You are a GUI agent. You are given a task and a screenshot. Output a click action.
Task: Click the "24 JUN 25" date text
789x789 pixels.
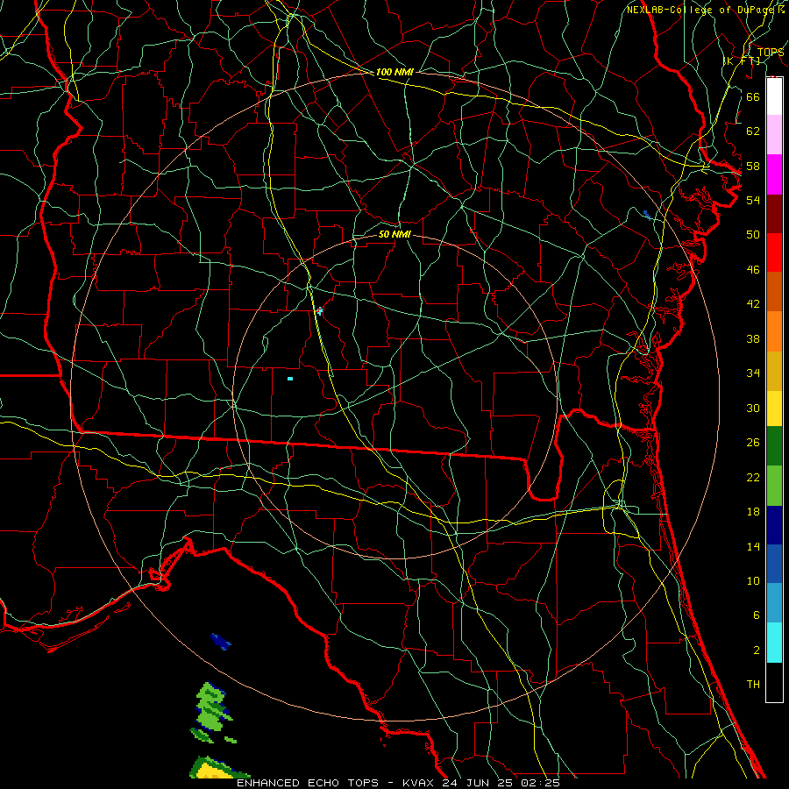tap(480, 783)
